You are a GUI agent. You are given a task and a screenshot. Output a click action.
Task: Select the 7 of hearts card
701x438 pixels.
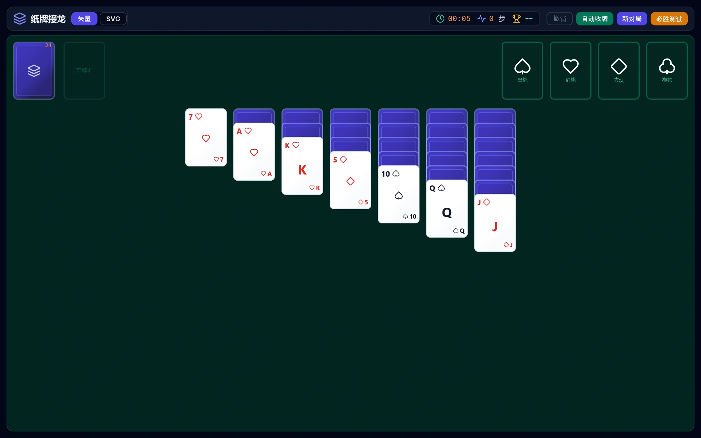point(206,137)
